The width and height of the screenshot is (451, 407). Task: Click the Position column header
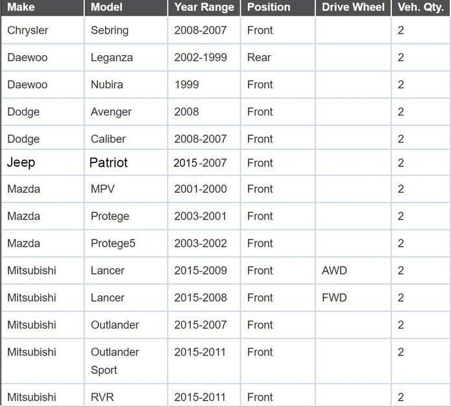pyautogui.click(x=278, y=8)
